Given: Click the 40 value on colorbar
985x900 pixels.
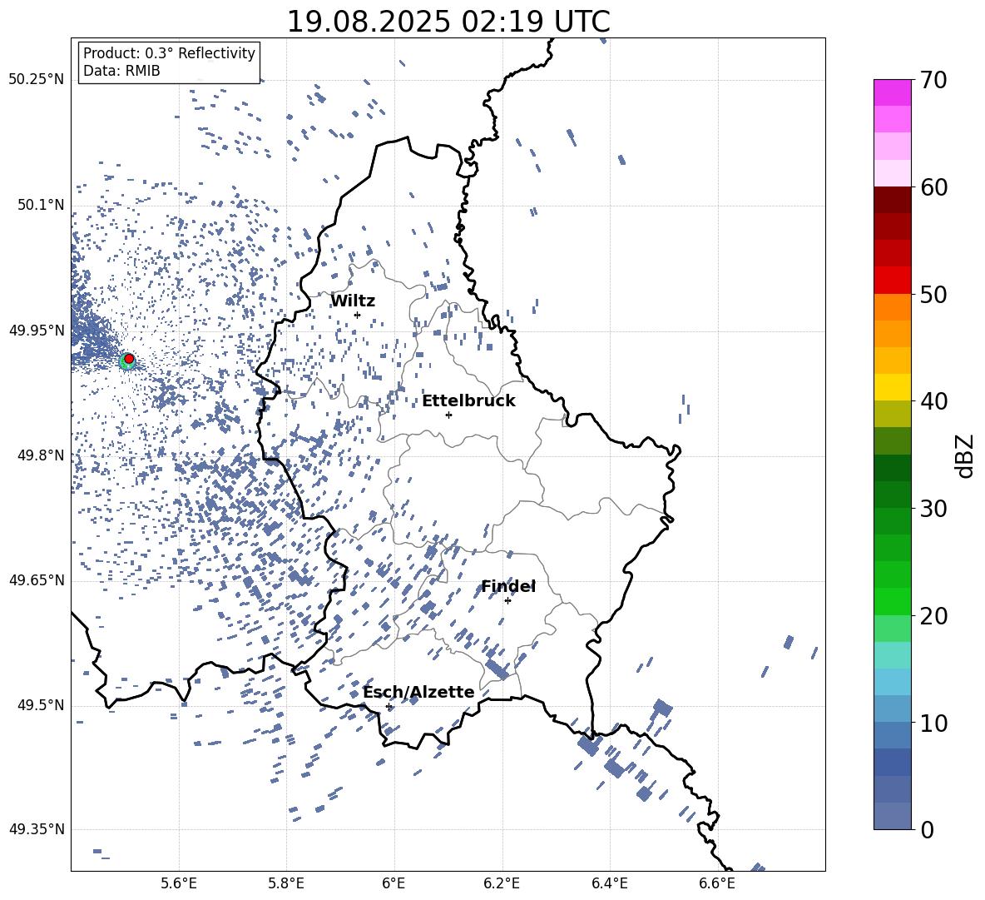Looking at the screenshot, I should [933, 401].
